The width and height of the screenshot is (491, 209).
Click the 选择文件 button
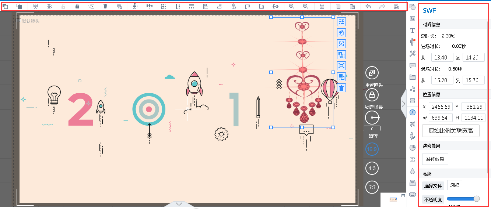coord(433,185)
